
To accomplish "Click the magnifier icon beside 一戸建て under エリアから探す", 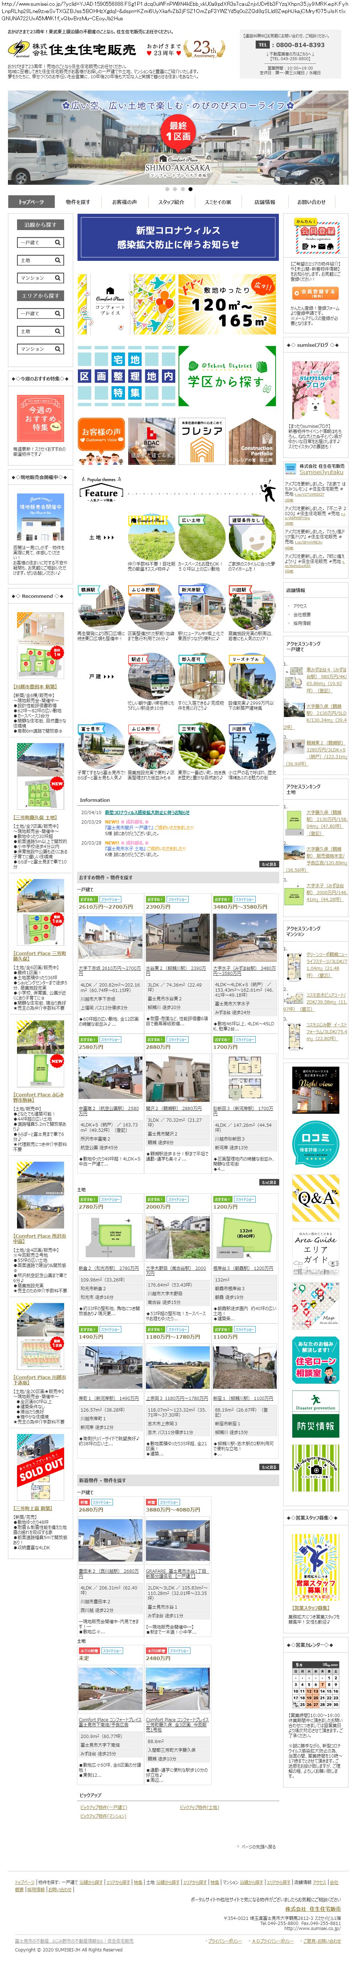I will coord(57,313).
